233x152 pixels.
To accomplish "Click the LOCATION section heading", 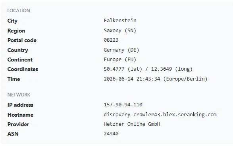I will 19,11.
